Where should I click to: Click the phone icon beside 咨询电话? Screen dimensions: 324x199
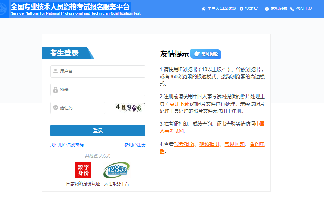pyautogui.click(x=292, y=9)
